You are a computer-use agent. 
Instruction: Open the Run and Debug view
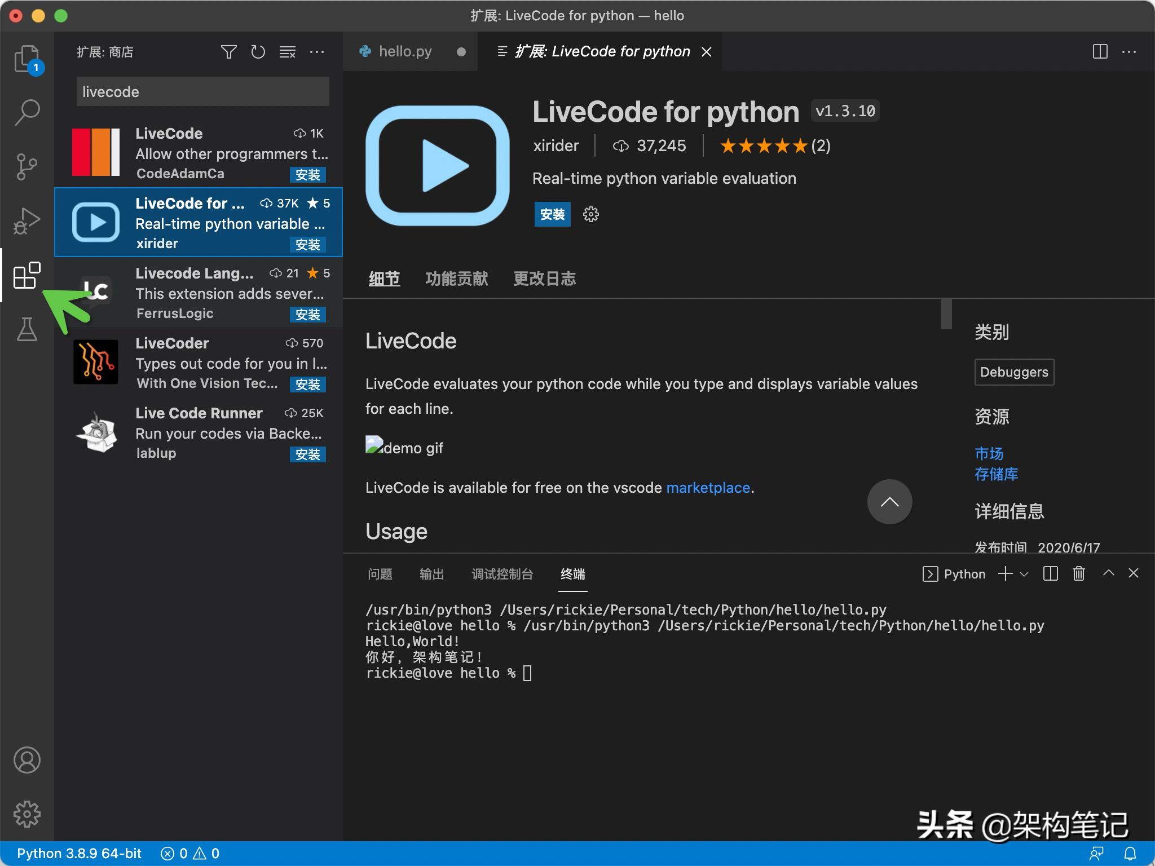27,220
